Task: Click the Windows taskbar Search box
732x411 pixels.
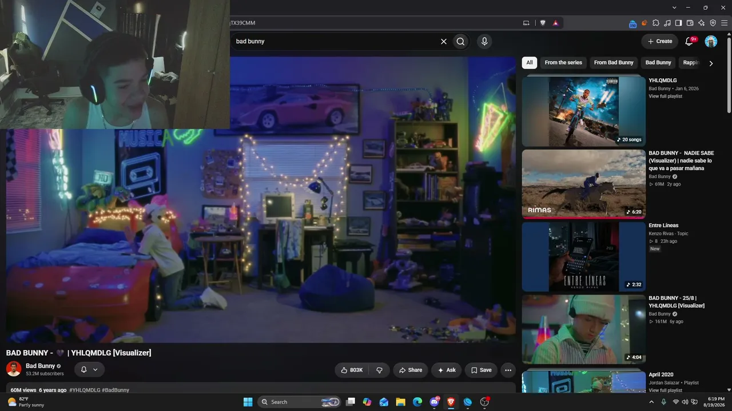Action: click(x=299, y=402)
